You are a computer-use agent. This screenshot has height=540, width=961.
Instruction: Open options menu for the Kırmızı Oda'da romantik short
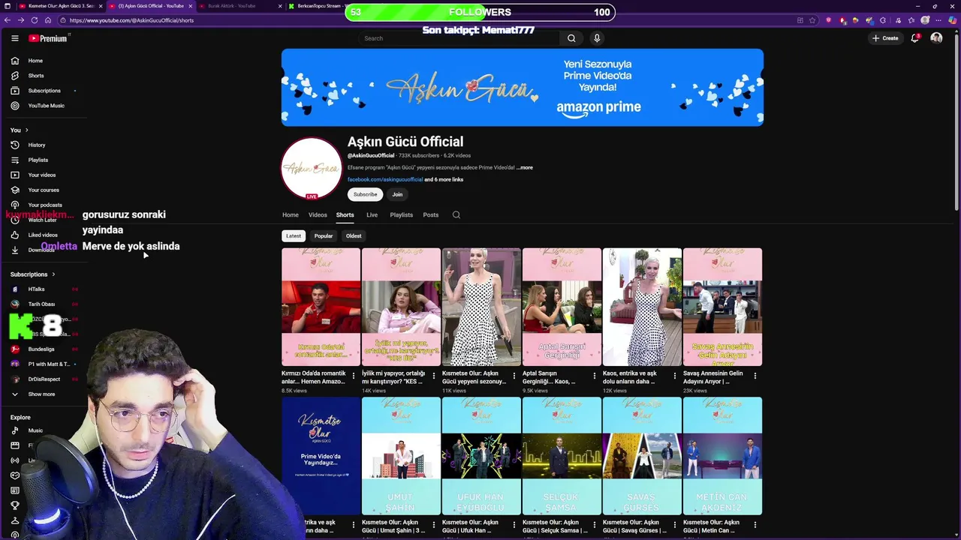coord(354,376)
